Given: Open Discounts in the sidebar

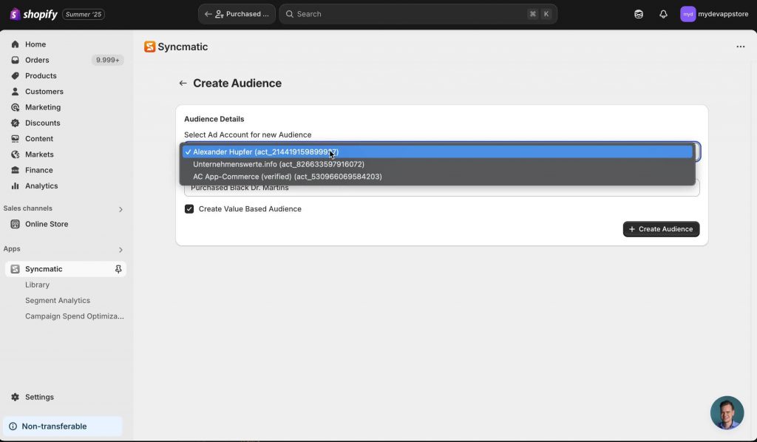Looking at the screenshot, I should coord(42,123).
